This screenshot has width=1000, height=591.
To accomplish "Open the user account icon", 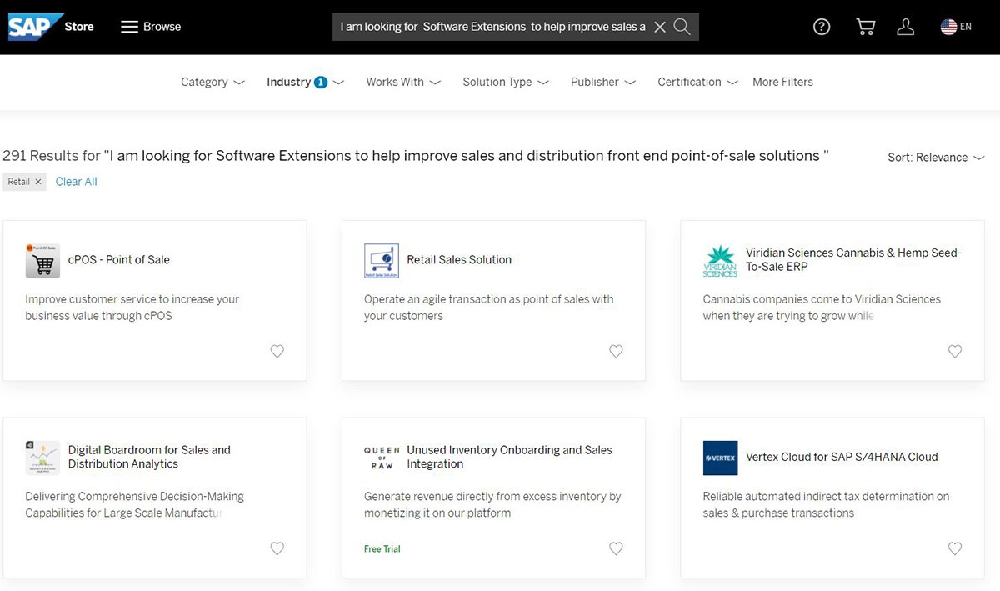I will pos(906,26).
